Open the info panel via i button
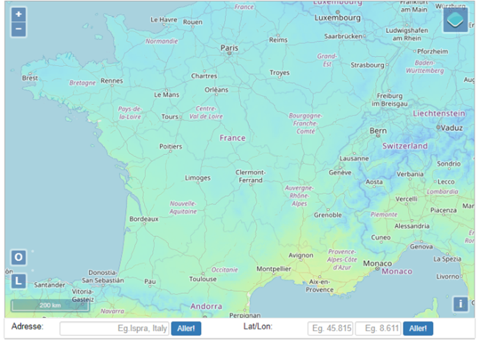The image size is (480, 349). tap(460, 304)
